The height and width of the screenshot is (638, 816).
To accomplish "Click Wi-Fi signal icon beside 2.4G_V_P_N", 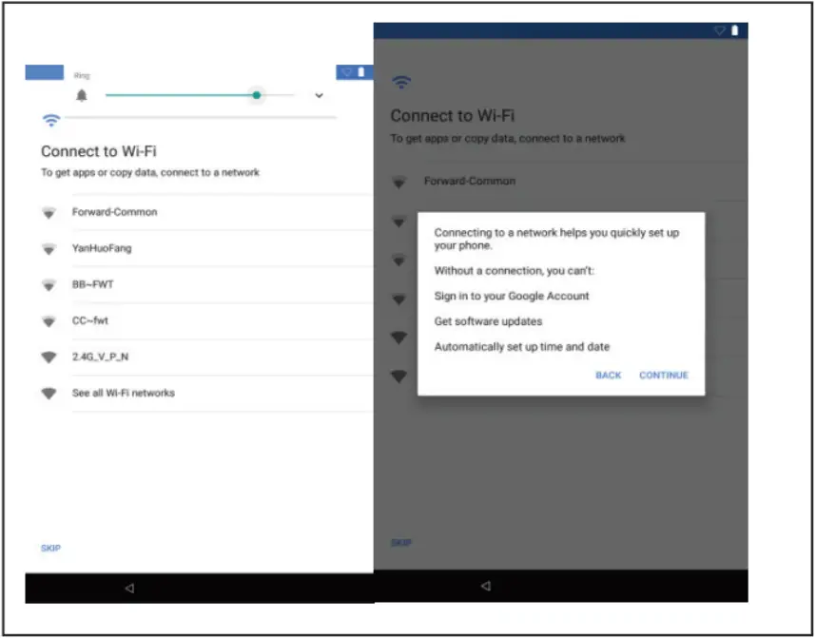I will point(49,358).
